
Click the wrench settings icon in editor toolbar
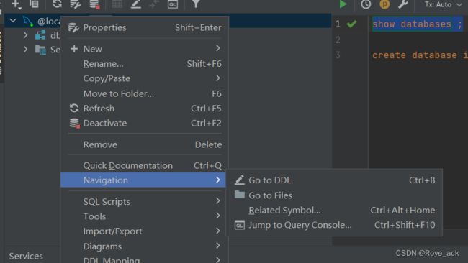pos(402,4)
